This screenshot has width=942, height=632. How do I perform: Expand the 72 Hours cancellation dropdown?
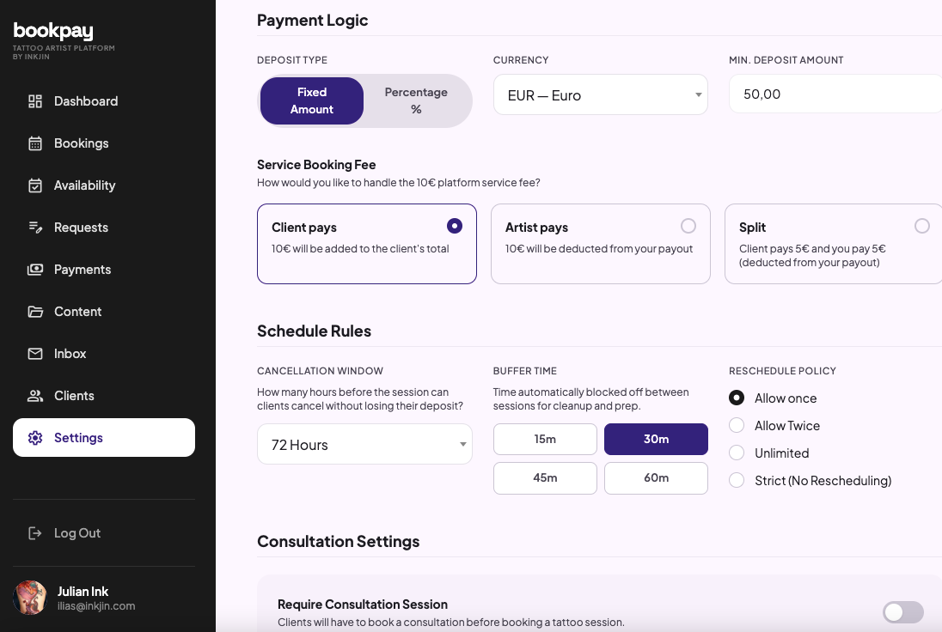(x=364, y=444)
